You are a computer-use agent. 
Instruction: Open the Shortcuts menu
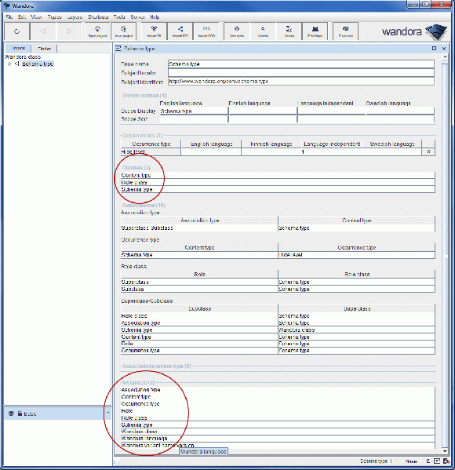pyautogui.click(x=98, y=16)
